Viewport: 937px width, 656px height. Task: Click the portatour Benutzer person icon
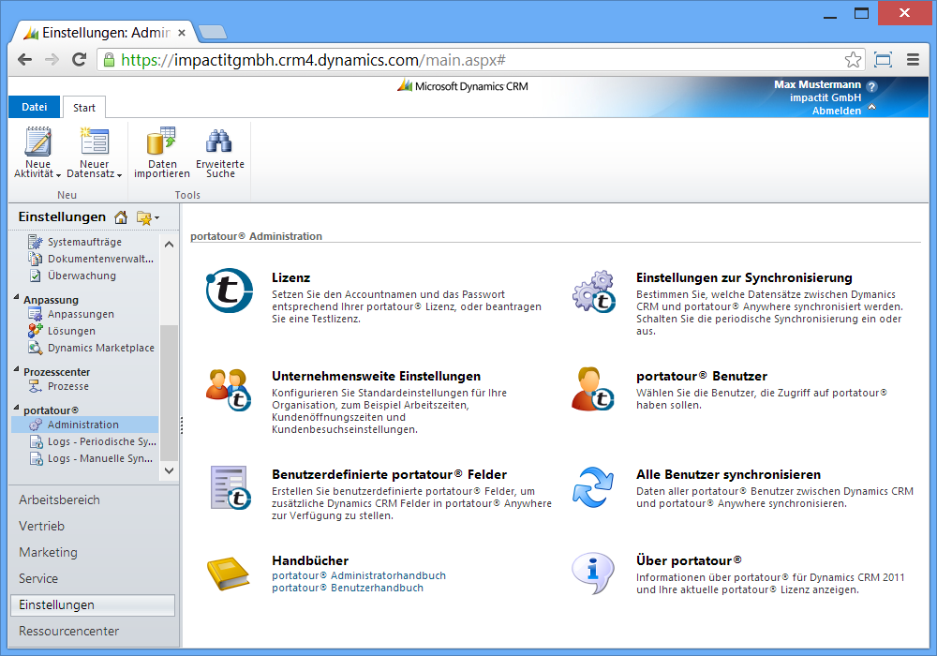point(593,390)
